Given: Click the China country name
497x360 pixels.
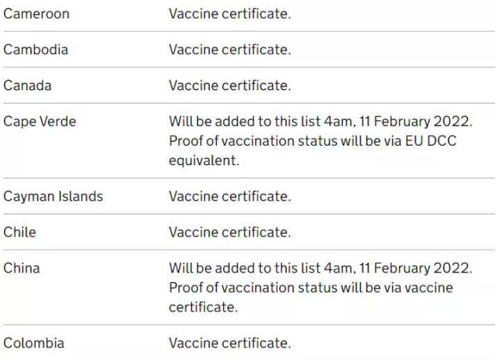Looking at the screenshot, I should pos(22,268).
